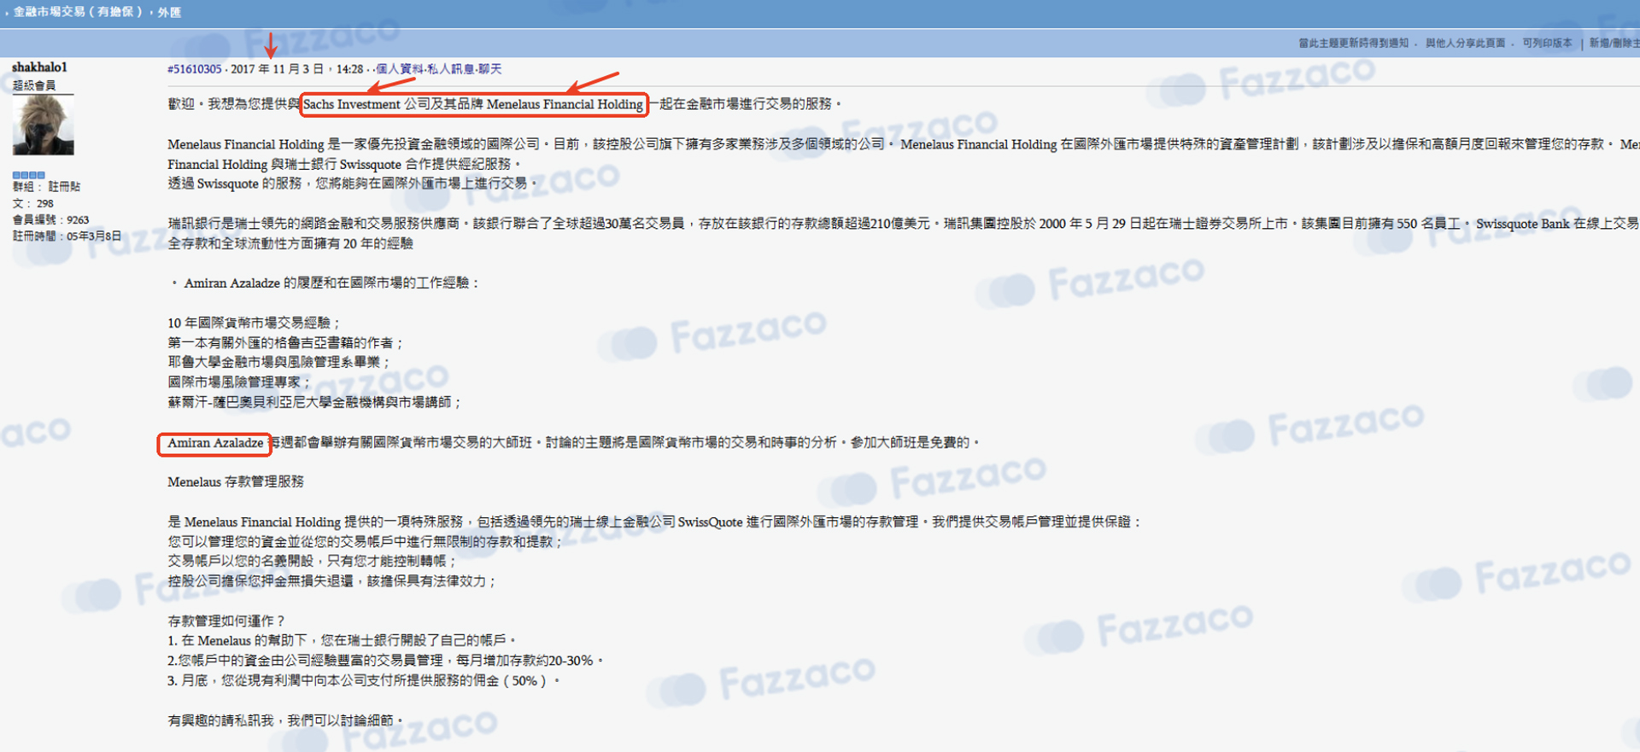Open the shakhalo1 username
Viewport: 1640px width, 752px height.
point(39,67)
